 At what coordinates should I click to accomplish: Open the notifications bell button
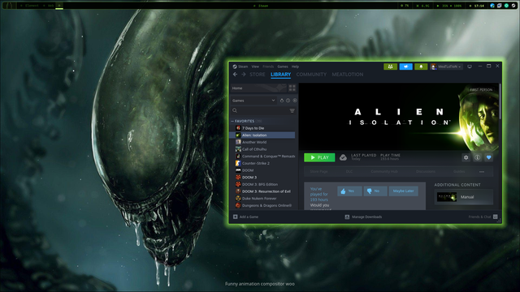coord(421,67)
